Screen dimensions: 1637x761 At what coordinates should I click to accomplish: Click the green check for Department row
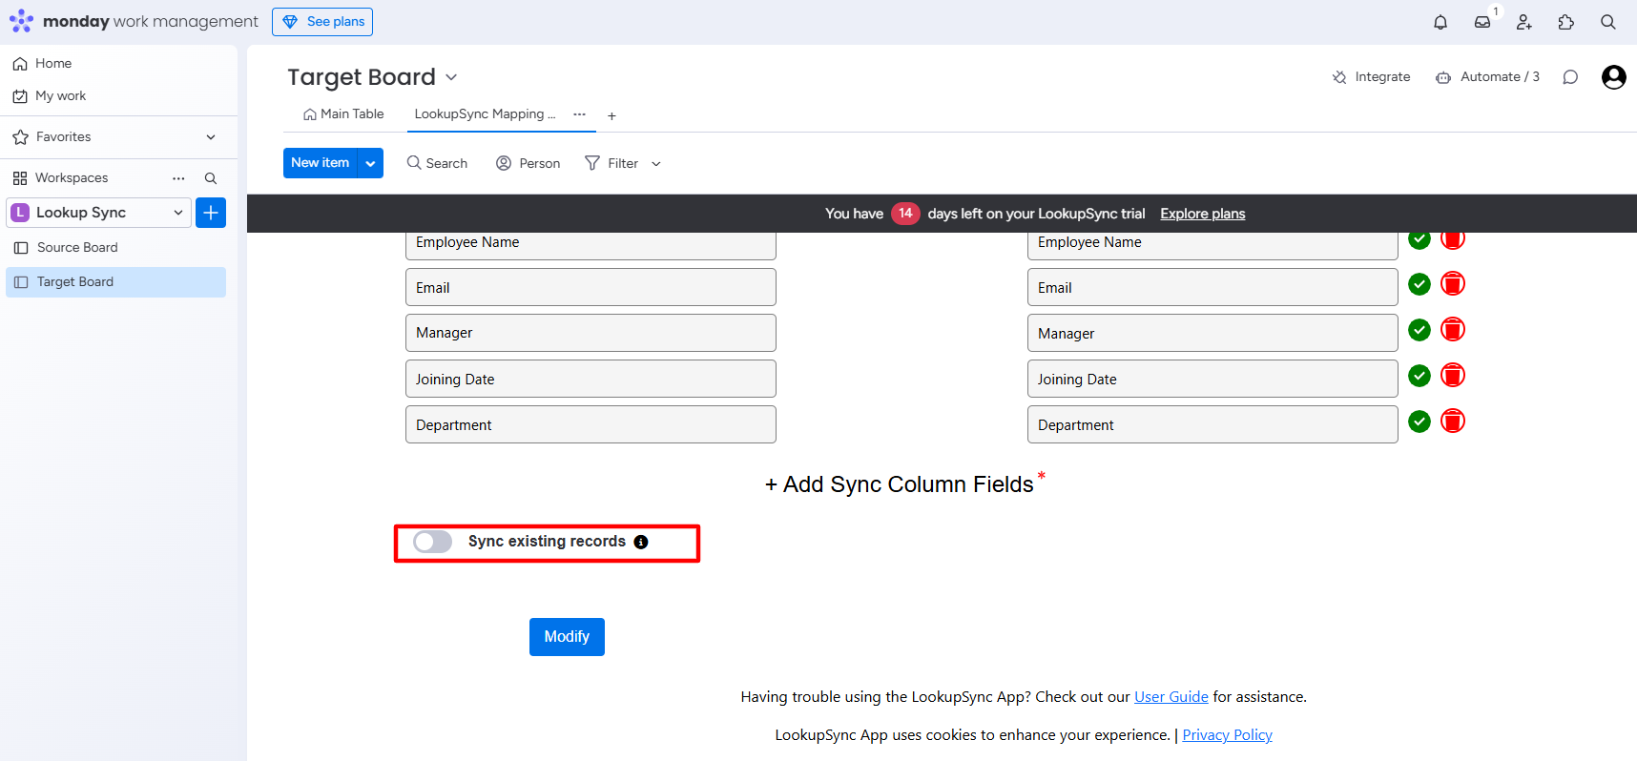(x=1419, y=422)
